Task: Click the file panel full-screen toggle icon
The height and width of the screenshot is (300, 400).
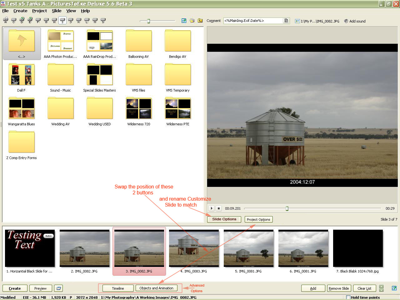Action: (184, 21)
